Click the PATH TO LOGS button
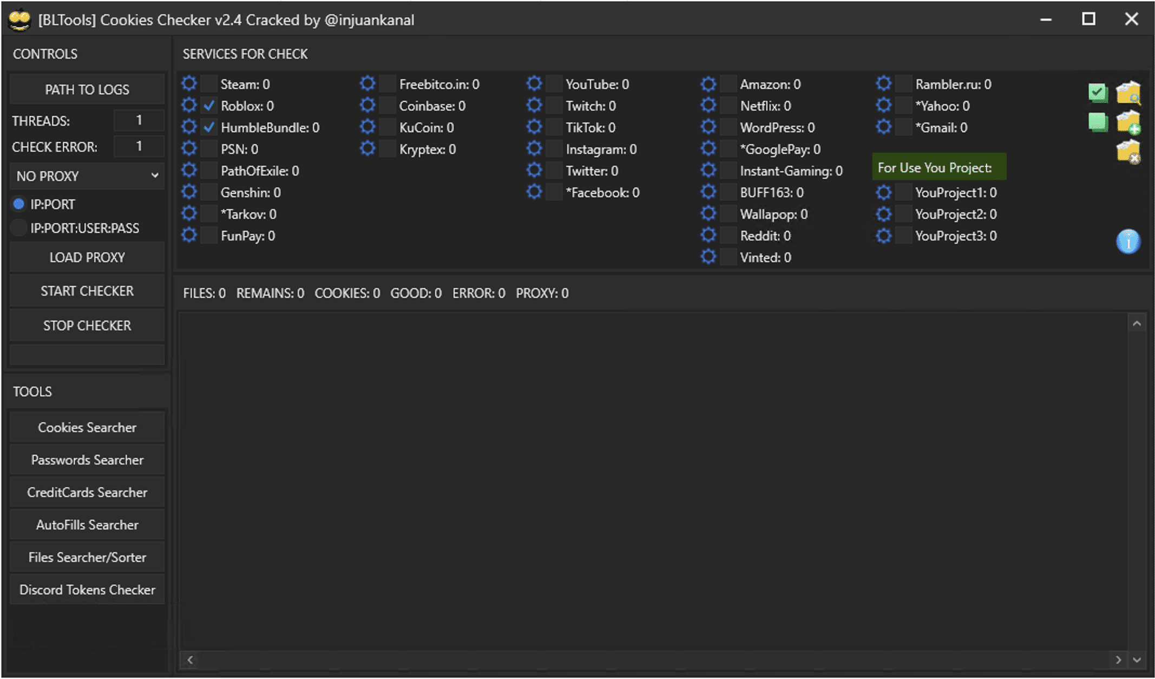This screenshot has width=1155, height=679. [87, 89]
